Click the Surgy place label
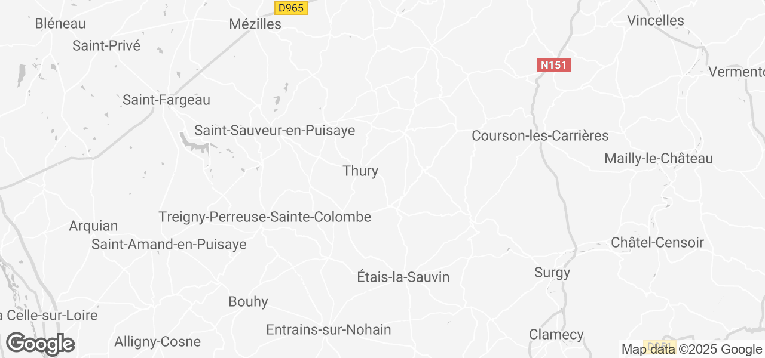This screenshot has width=765, height=358. click(x=552, y=273)
